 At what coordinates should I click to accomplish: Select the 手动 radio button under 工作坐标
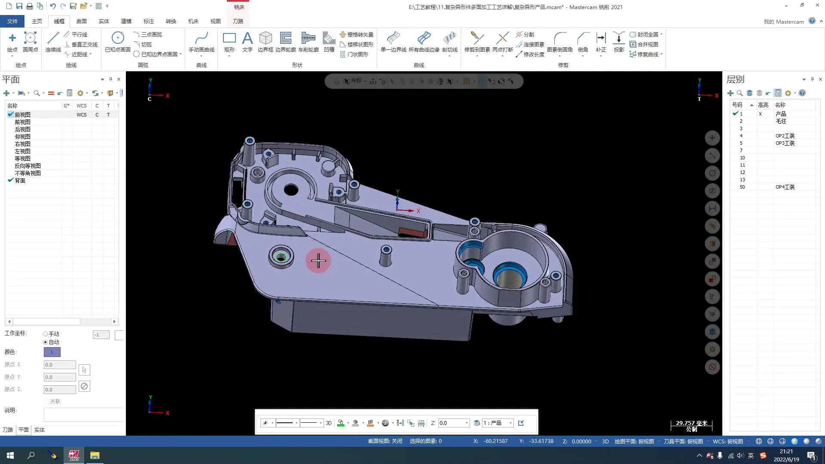45,333
